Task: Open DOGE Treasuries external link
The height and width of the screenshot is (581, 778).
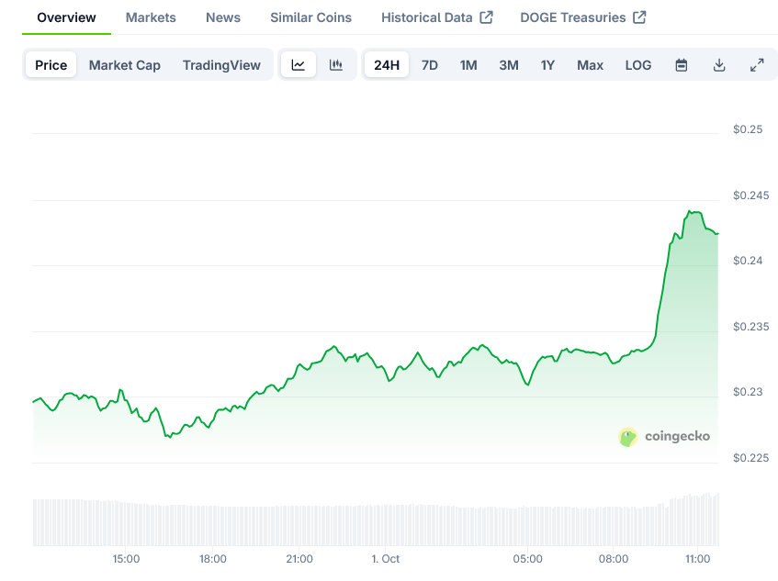Action: pyautogui.click(x=582, y=17)
